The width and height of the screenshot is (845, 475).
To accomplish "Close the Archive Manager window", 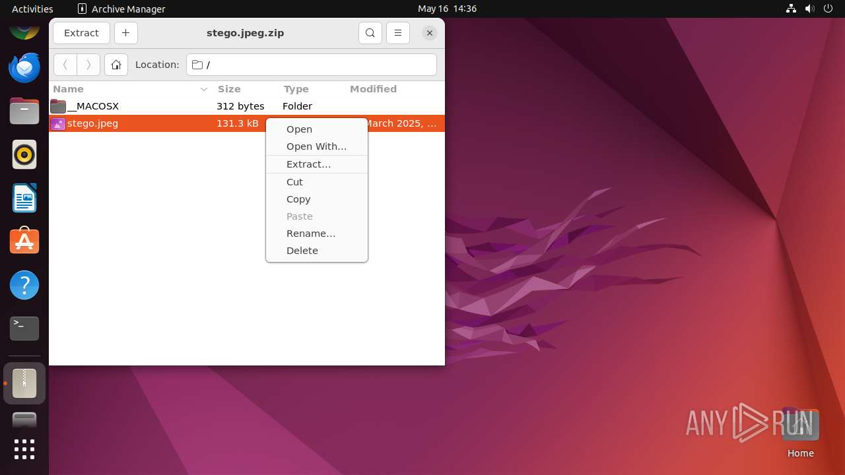I will (x=429, y=33).
